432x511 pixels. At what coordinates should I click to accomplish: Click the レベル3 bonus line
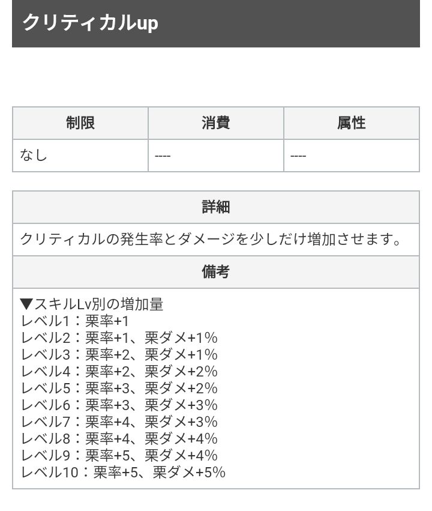point(119,355)
